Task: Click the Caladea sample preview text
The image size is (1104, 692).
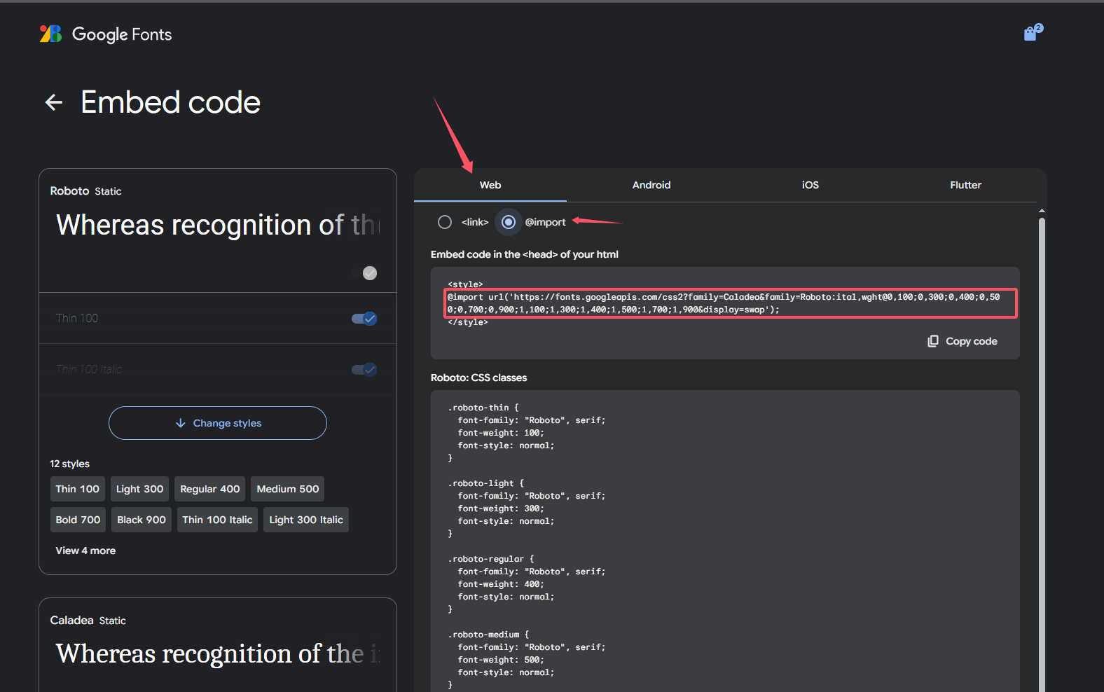Action: coord(218,653)
